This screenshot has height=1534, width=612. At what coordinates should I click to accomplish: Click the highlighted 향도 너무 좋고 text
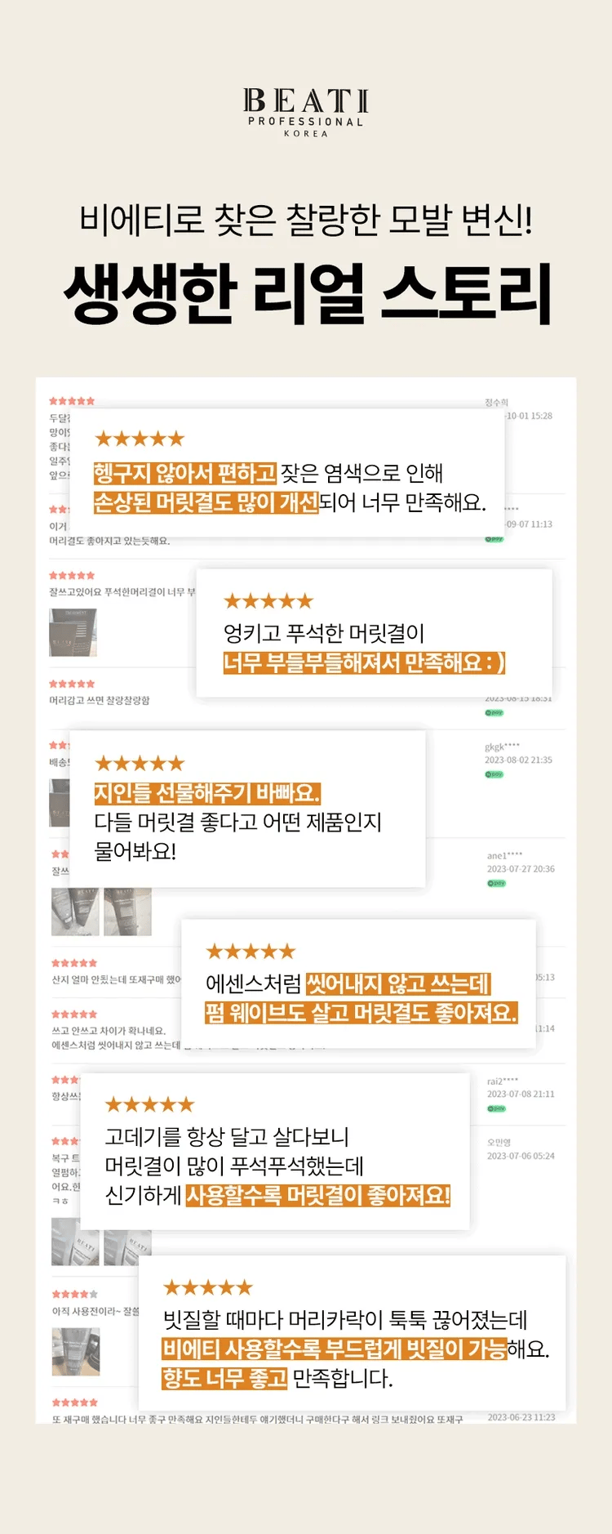[x=225, y=1379]
